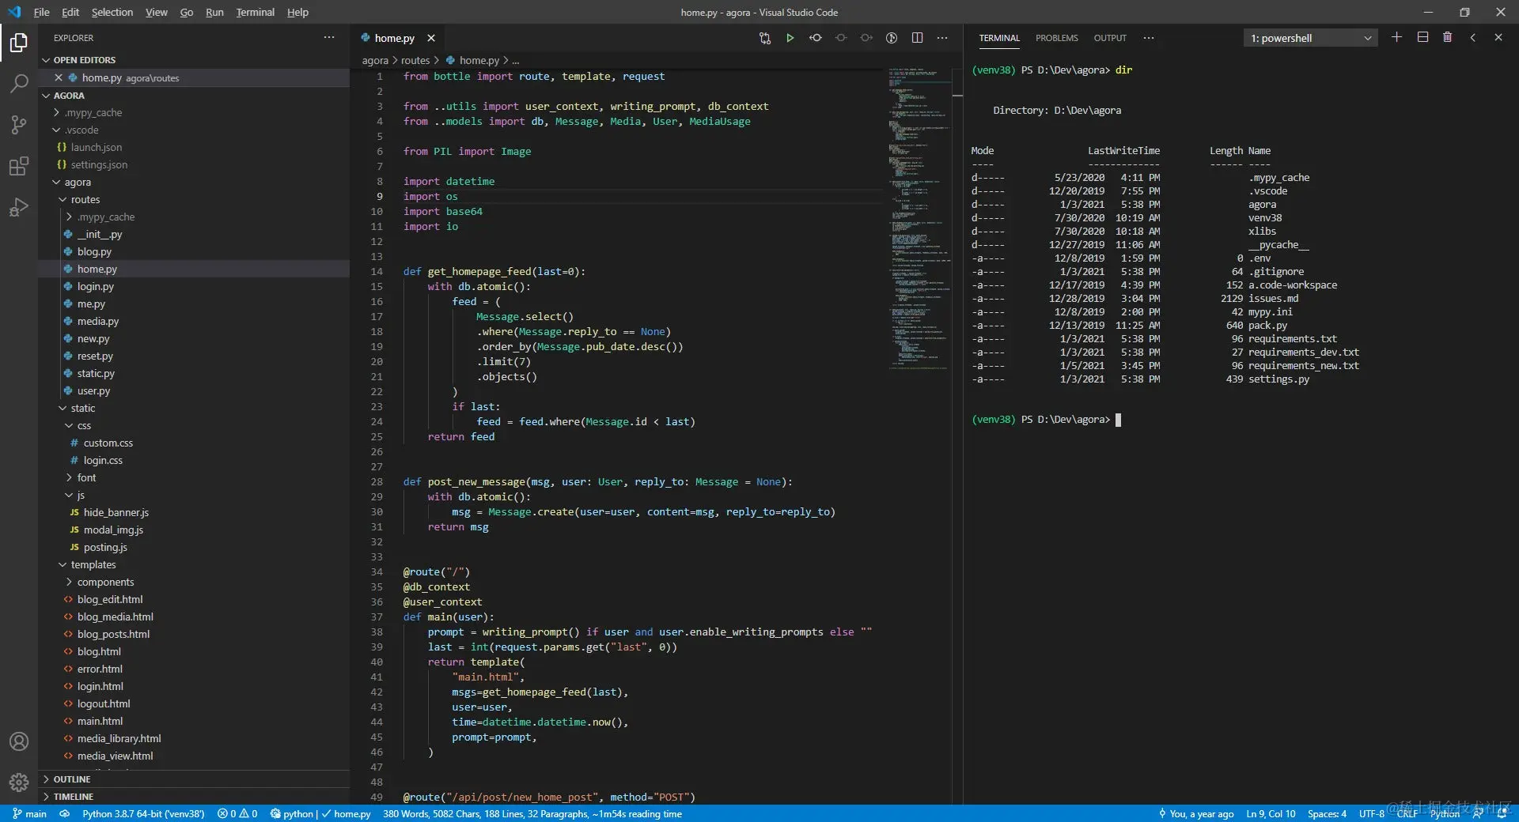Toggle CRLF line ending in status bar
This screenshot has height=822, width=1519.
point(1407,813)
